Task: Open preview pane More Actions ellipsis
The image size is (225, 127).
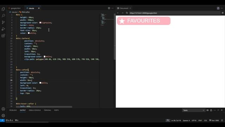Action: pyautogui.click(x=222, y=8)
